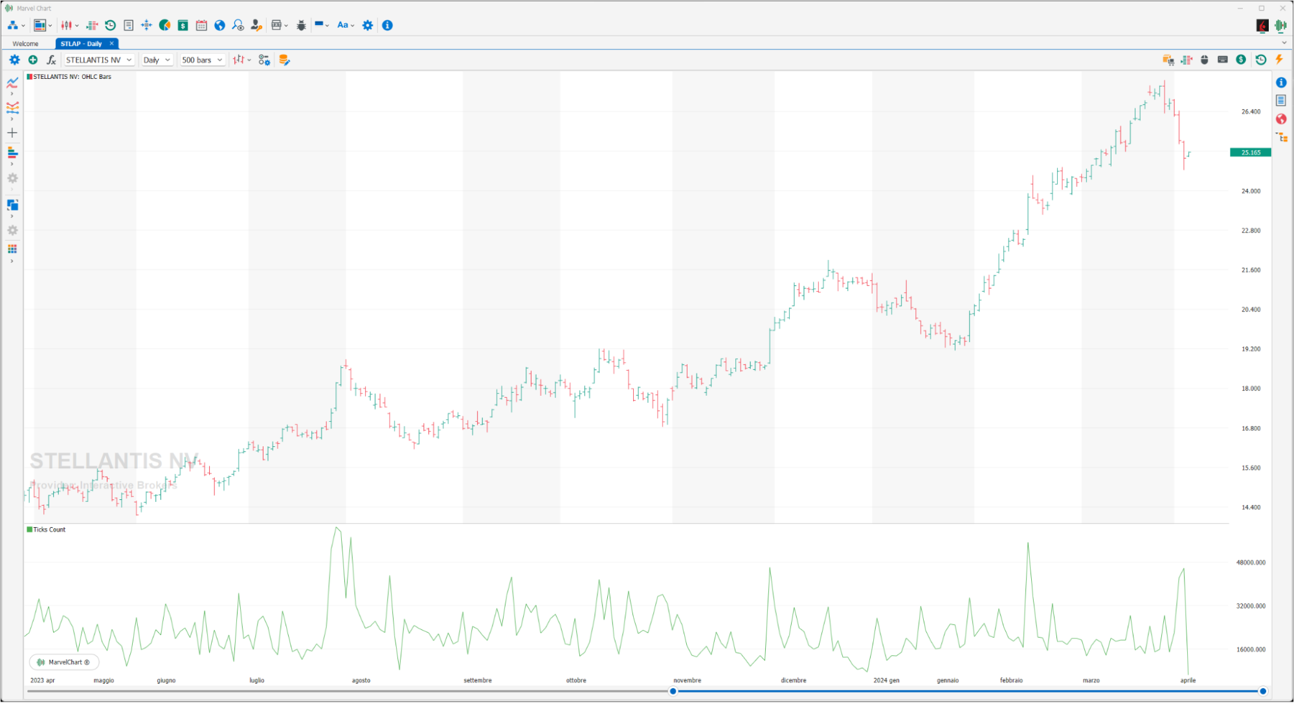
Task: Click the fx indicators function icon
Action: [51, 60]
